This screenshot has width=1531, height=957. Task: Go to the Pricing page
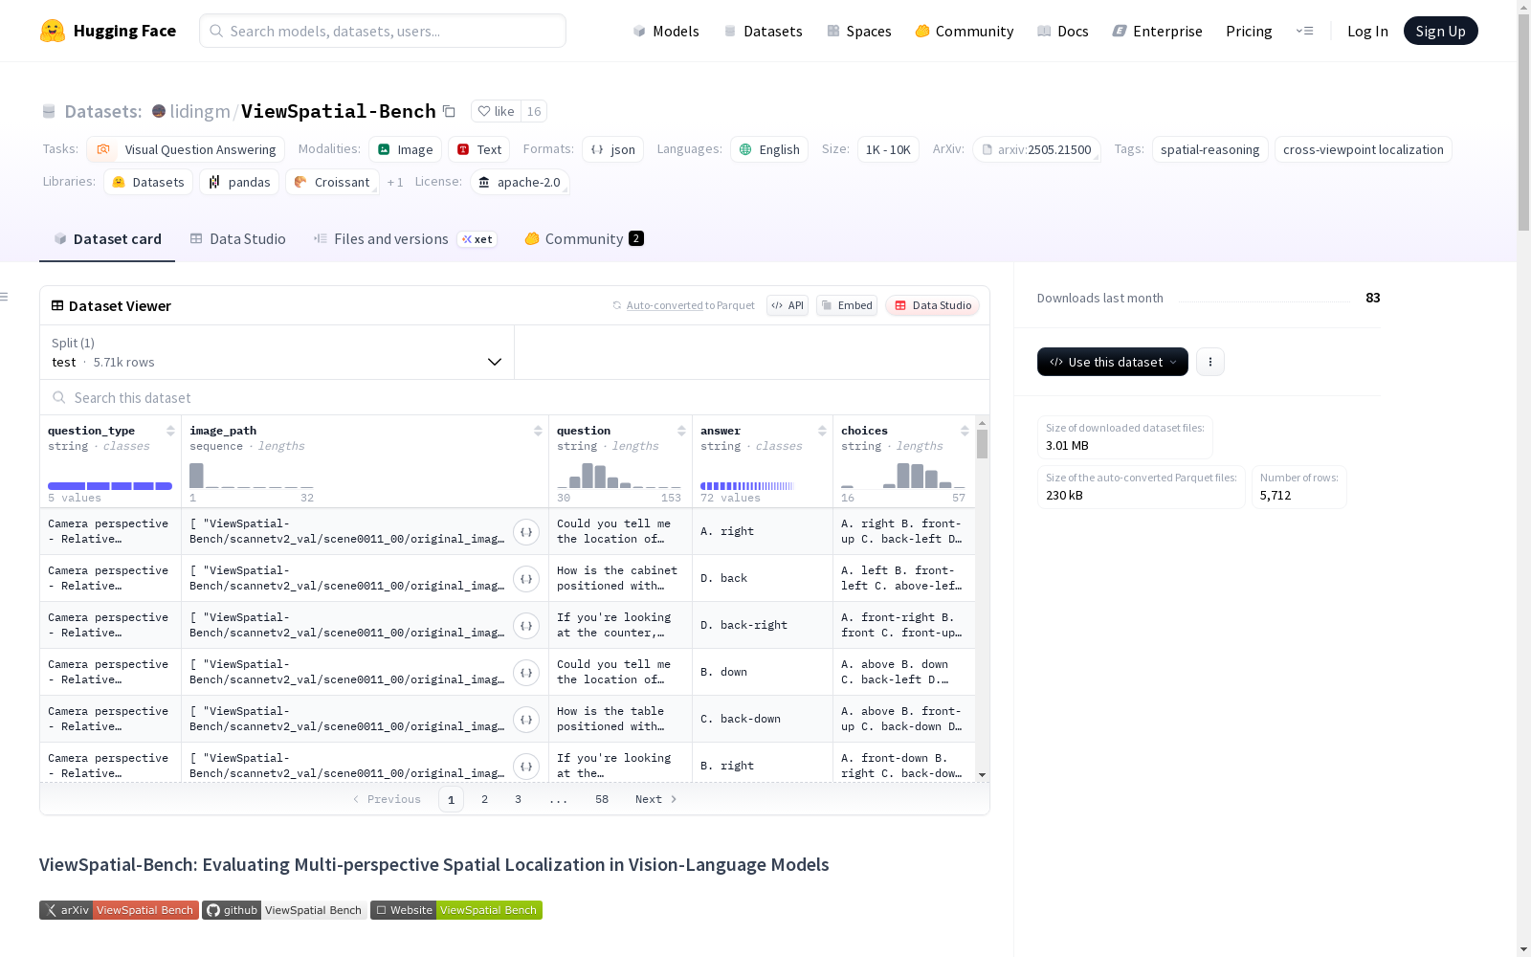(1249, 31)
